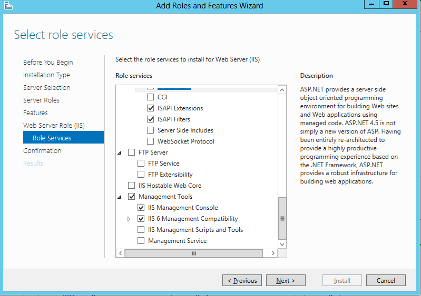Uncheck IIS 6 Management Compatibility checkbox
This screenshot has height=296, width=421.
[x=141, y=218]
